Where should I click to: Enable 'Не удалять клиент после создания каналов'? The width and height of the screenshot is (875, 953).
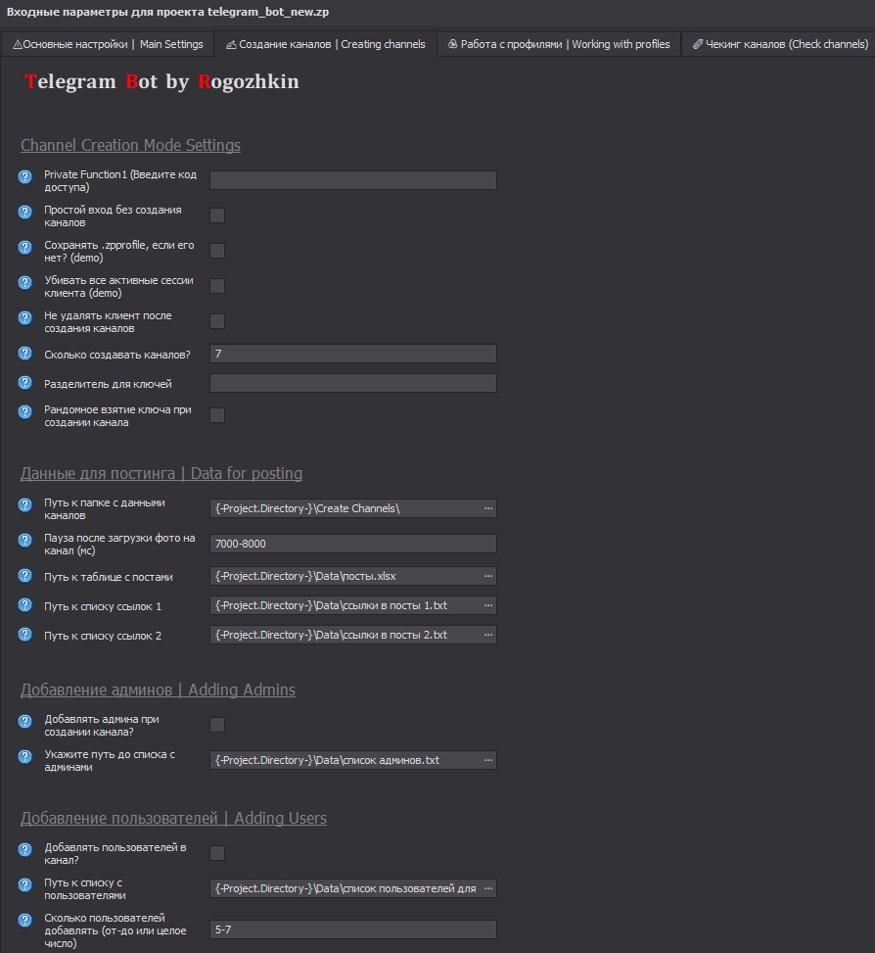tap(217, 321)
